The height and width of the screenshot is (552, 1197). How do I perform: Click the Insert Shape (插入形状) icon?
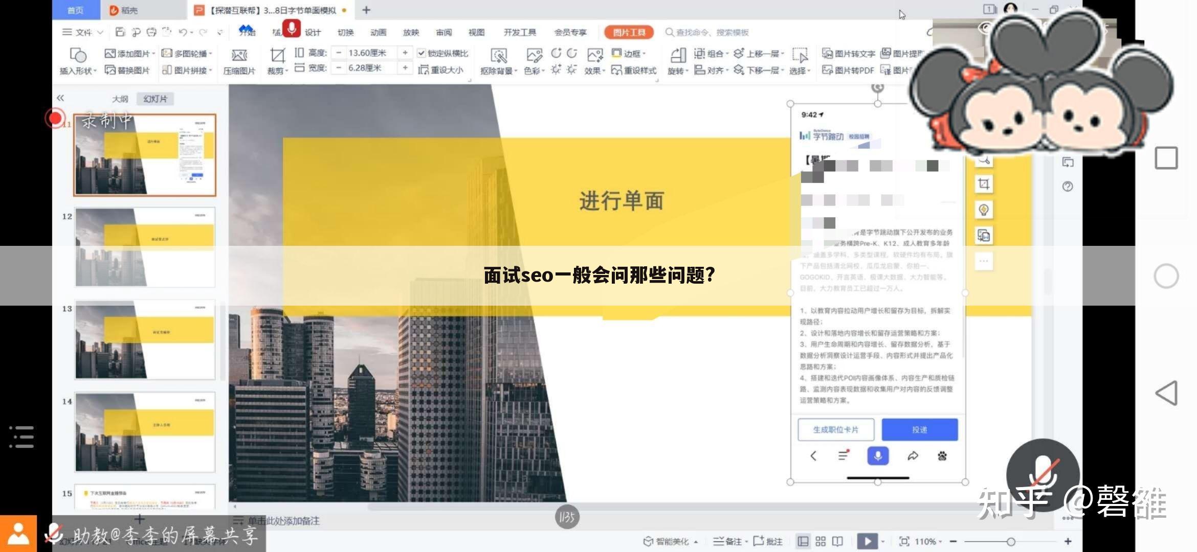[x=78, y=55]
